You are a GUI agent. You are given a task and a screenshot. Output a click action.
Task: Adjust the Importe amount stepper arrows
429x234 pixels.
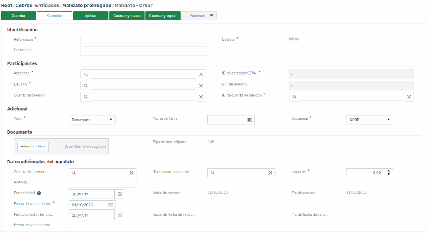pos(389,173)
